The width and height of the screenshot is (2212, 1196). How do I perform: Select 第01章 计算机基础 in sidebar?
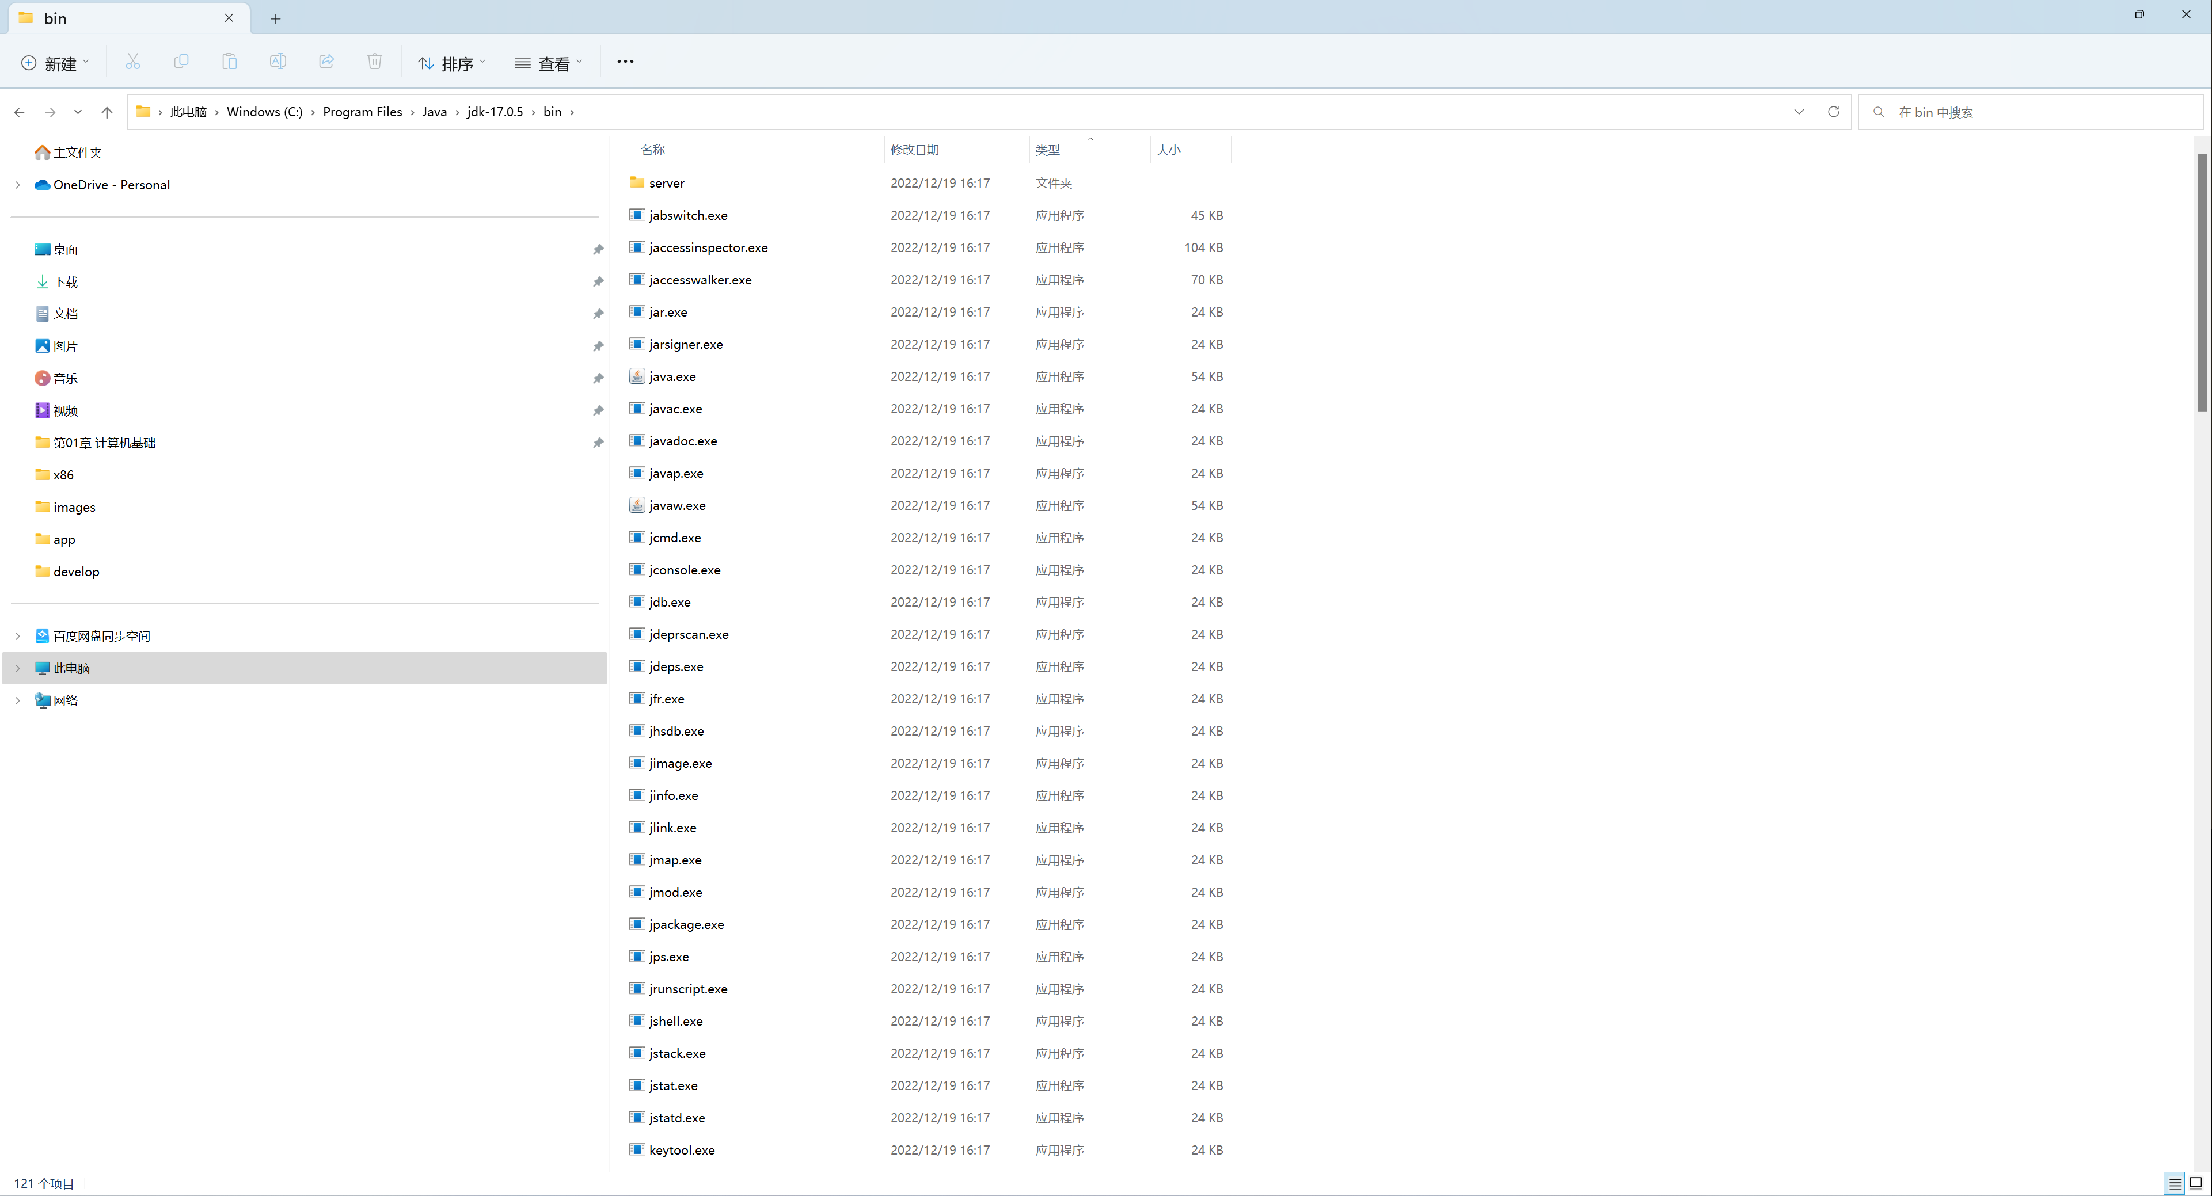[x=105, y=443]
